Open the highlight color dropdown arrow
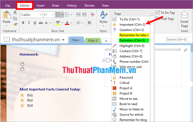The image size is (193, 122). 62,23
